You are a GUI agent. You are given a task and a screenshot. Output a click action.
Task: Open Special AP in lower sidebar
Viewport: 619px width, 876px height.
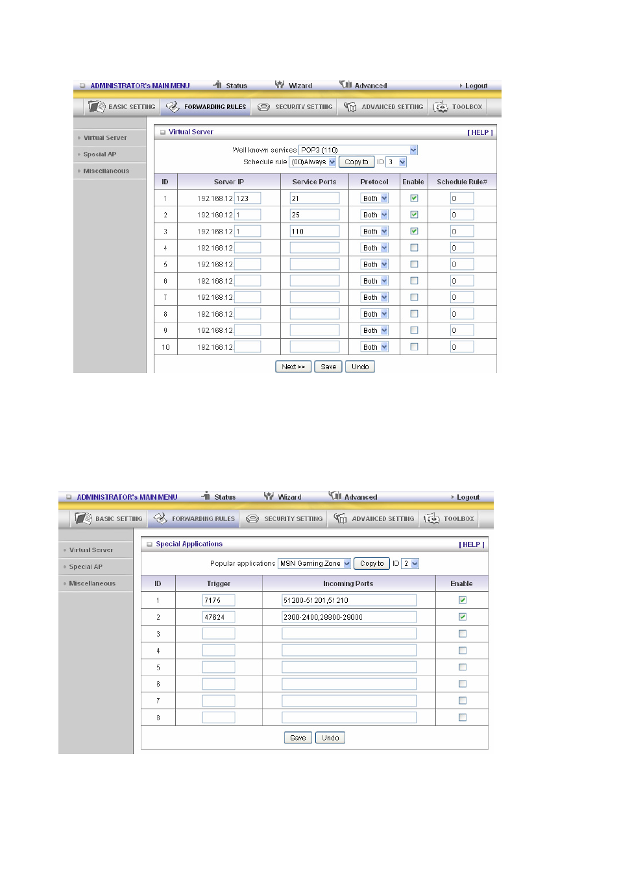[86, 567]
